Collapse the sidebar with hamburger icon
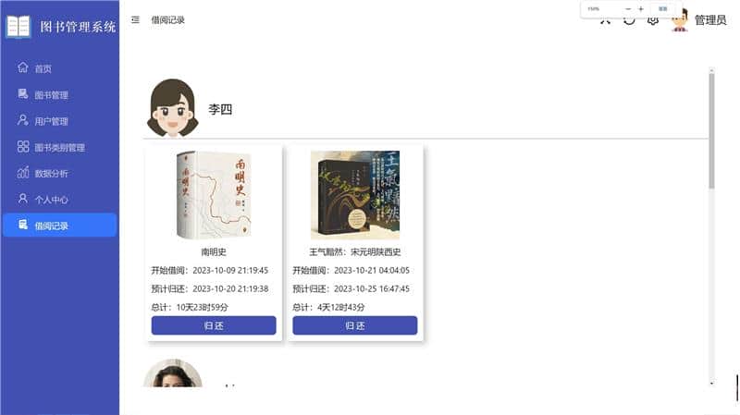740x415 pixels. click(x=135, y=19)
